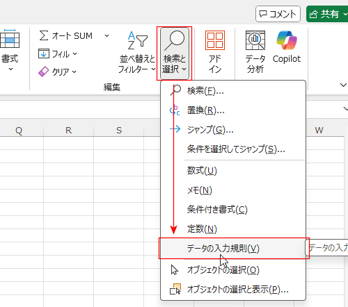Expand the 書式 format dropdown chevron
Viewport: 348px width, 307px height.
pyautogui.click(x=10, y=69)
